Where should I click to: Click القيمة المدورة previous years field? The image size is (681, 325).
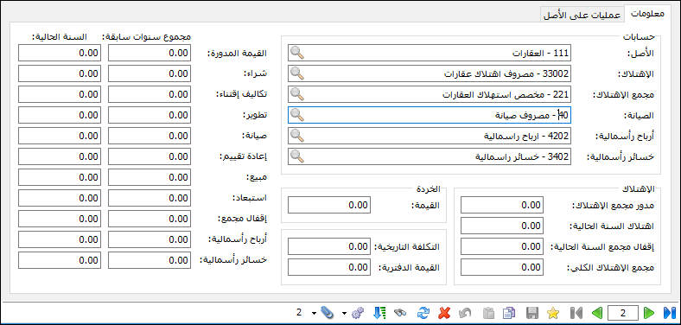pos(149,53)
